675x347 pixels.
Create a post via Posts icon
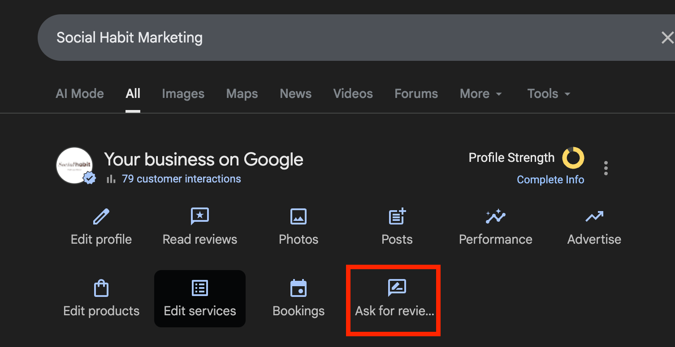point(397,217)
